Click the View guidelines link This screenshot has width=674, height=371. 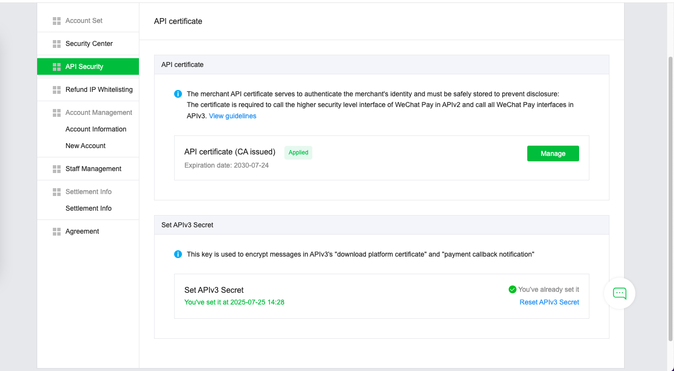pos(232,116)
